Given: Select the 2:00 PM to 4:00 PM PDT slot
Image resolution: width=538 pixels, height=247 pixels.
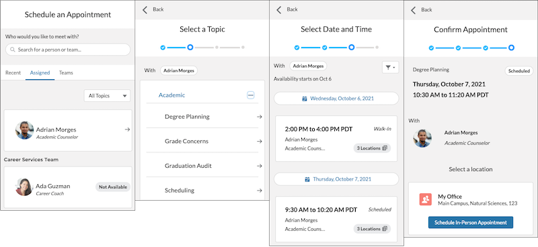Looking at the screenshot, I should (x=336, y=139).
